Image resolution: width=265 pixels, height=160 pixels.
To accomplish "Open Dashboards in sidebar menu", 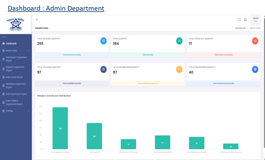I will point(11,43).
